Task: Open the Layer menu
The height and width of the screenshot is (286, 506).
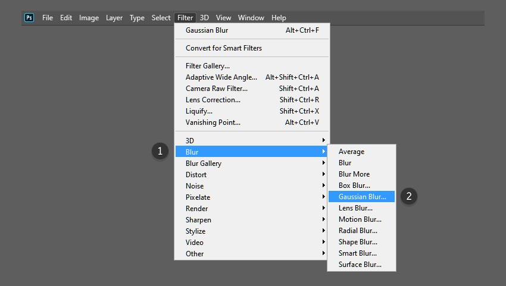Action: coord(114,18)
